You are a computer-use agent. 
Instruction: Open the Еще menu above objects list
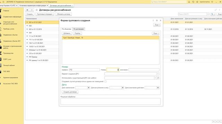click(x=156, y=33)
